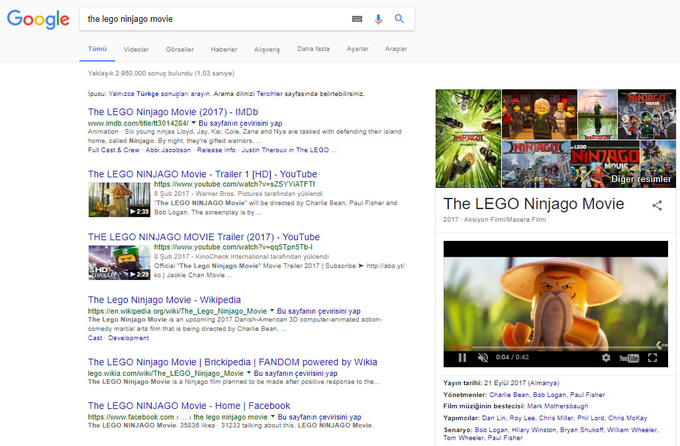Screen dimensions: 680x446
Task: Click the result count text 'Yaklaşık 2.950.000 sonuç bulundu'
Action: pos(140,73)
